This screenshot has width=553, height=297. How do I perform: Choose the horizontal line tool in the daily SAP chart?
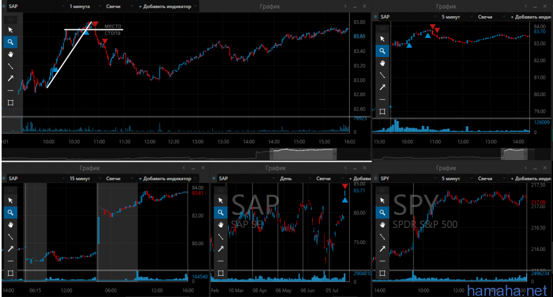coord(221,261)
